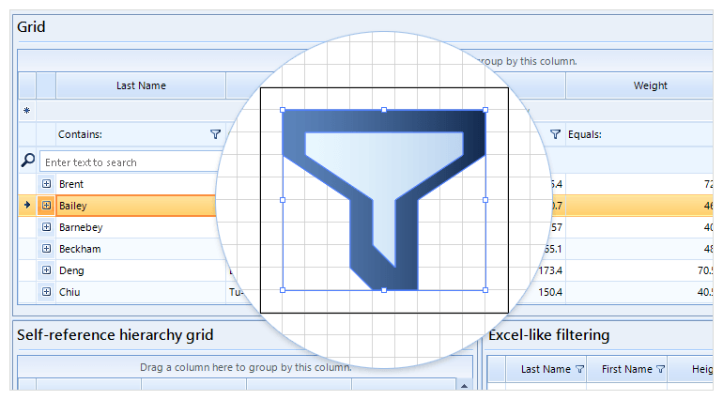Expand the Chiu row

point(46,292)
